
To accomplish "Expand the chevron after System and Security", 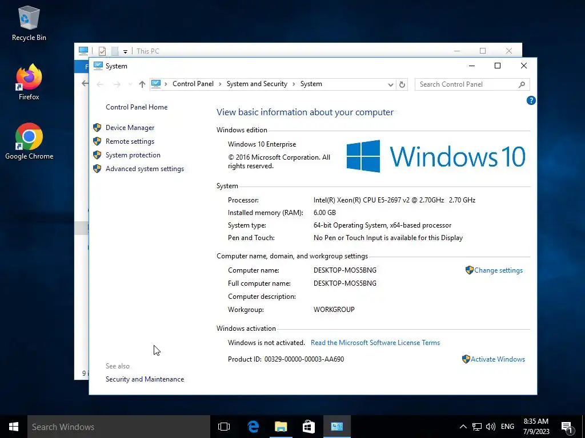I will click(x=293, y=84).
